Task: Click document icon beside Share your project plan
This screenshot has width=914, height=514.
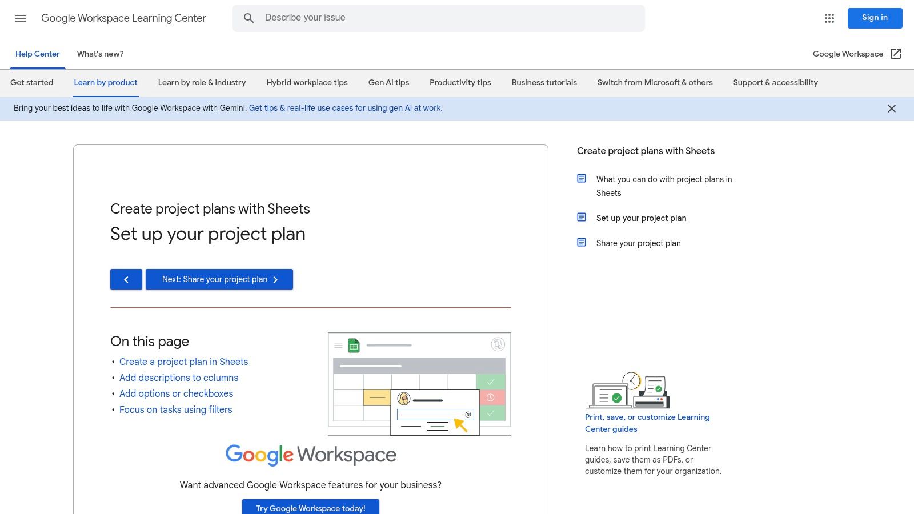Action: [x=582, y=243]
